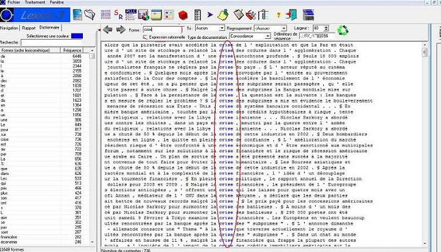Click the green recycle refresh icon

click(x=342, y=30)
